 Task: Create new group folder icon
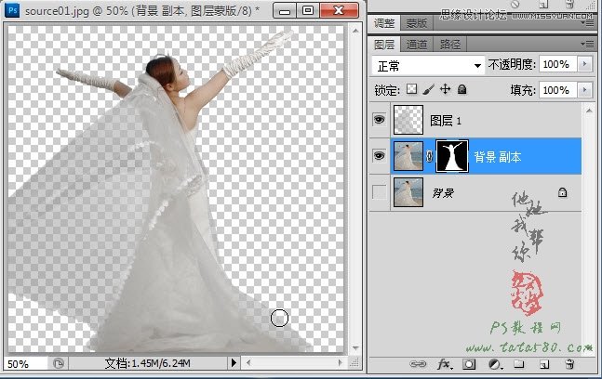point(518,363)
